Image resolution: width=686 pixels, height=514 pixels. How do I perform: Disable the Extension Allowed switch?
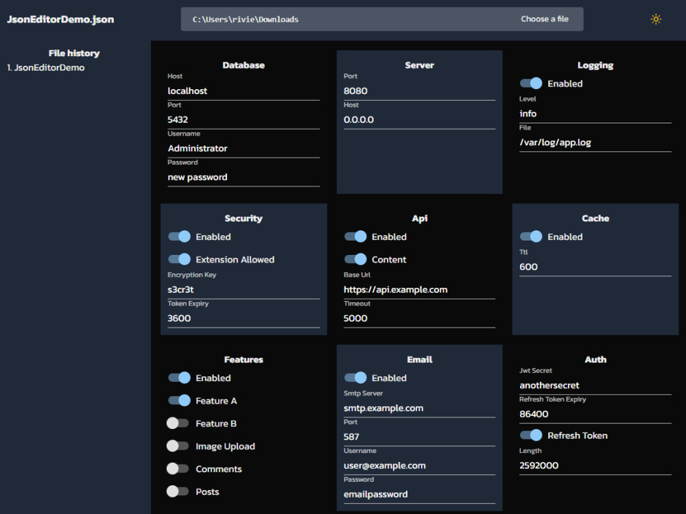coord(179,259)
